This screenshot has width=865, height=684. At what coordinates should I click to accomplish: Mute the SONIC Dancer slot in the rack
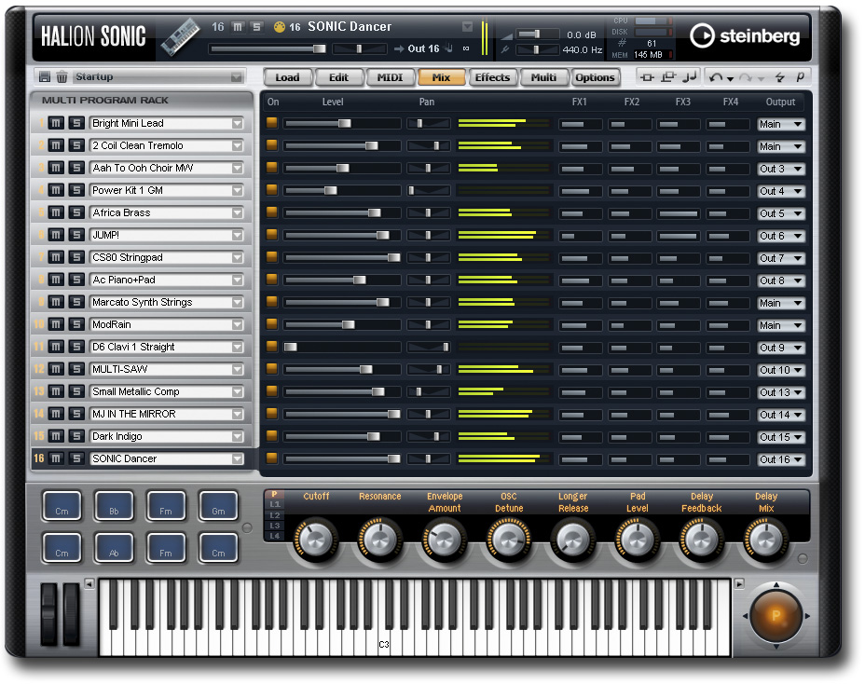(56, 458)
